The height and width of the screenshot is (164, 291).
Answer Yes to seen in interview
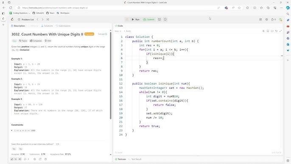[x=14, y=149]
